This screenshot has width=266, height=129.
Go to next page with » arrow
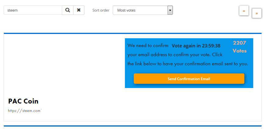coord(257,13)
